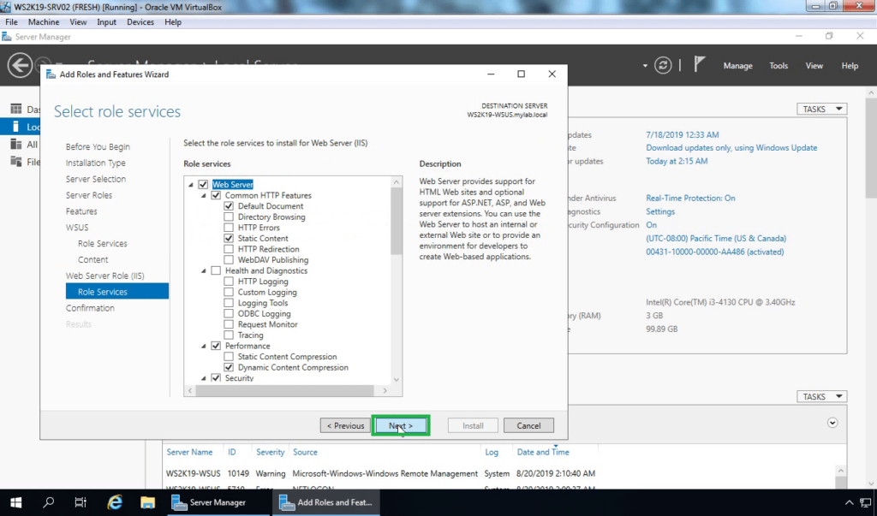Open WSUS Content wizard step
This screenshot has height=516, width=877.
(92, 259)
